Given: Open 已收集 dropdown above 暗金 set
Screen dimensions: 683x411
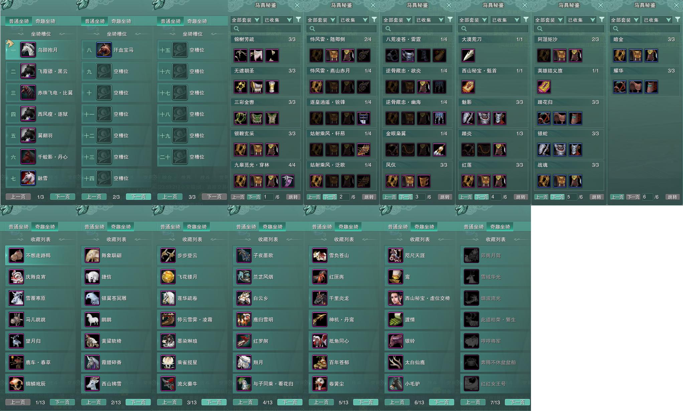Looking at the screenshot, I should pyautogui.click(x=657, y=20).
